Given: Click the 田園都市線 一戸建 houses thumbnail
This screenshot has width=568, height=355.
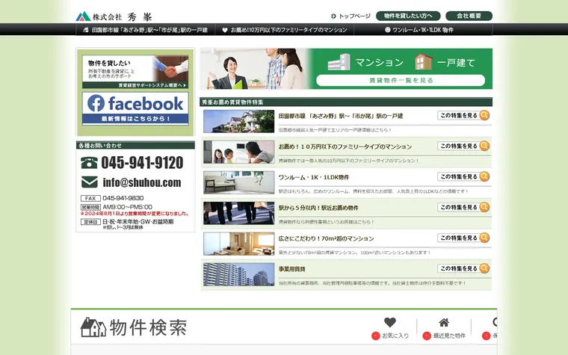Looking at the screenshot, I should click(238, 121).
